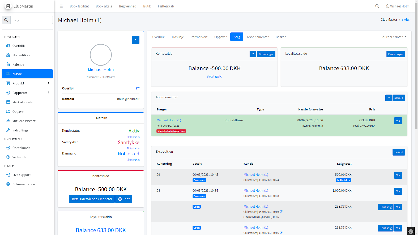Viewport: 418px width, 235px height.
Task: Open Markedsplads from the sidebar
Action: click(x=22, y=102)
